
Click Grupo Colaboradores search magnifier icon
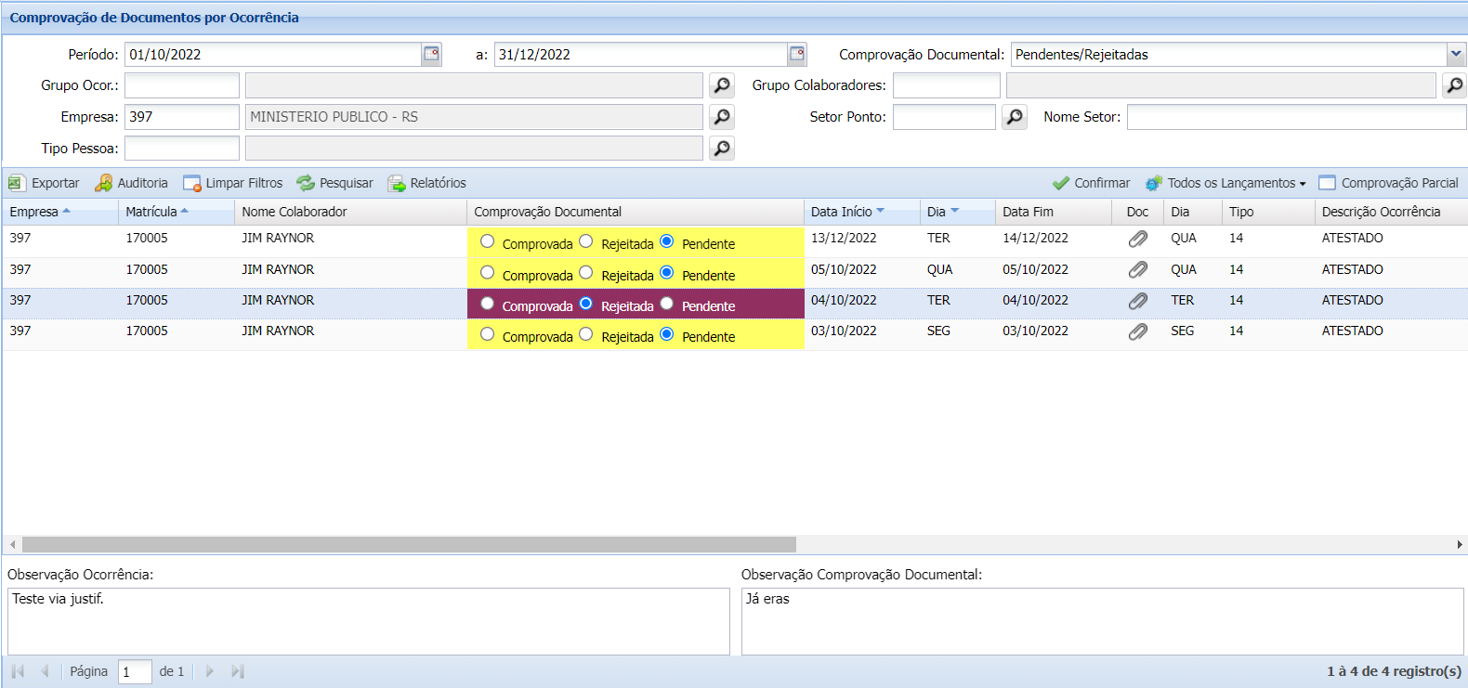pyautogui.click(x=1454, y=85)
